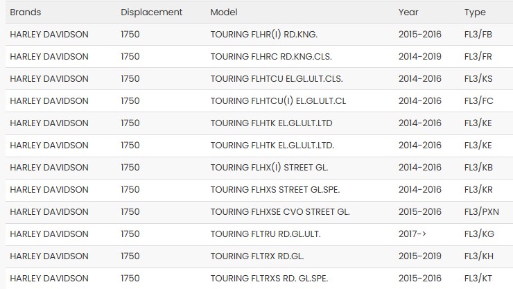513x289 pixels.
Task: Click the 2014-2019 year cell
Action: 419,57
